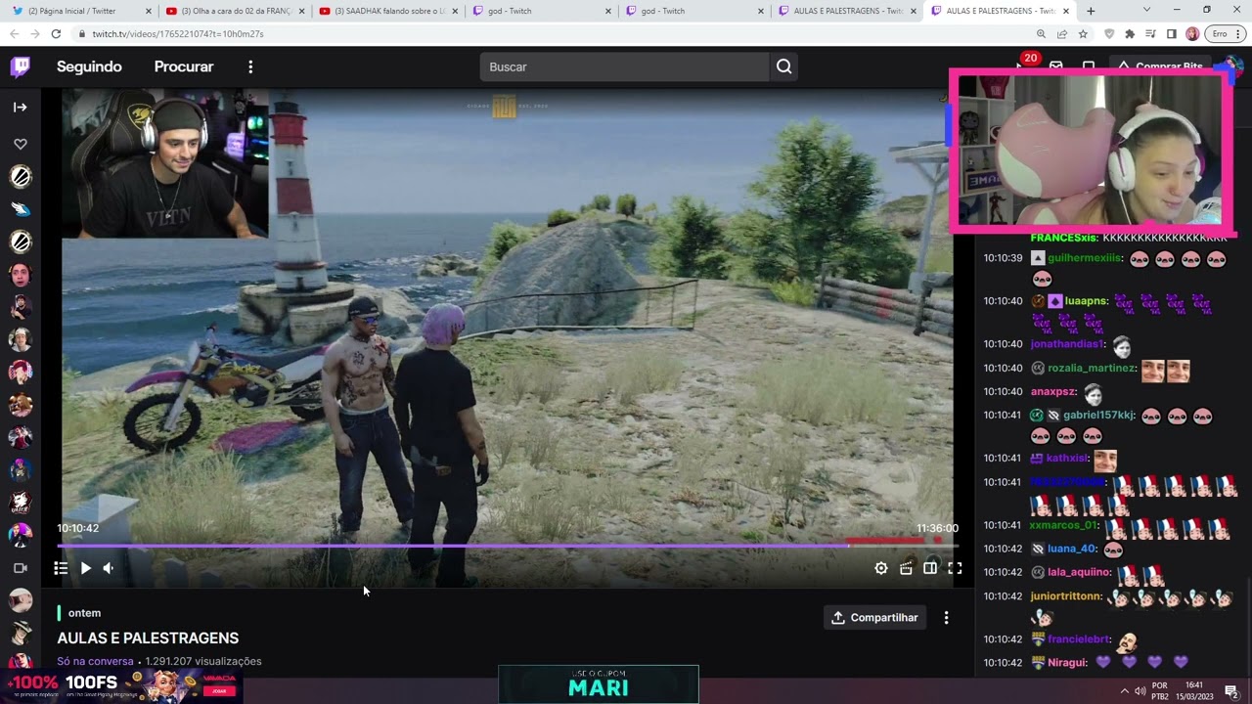
Task: Open the Procurar page
Action: coord(184,66)
